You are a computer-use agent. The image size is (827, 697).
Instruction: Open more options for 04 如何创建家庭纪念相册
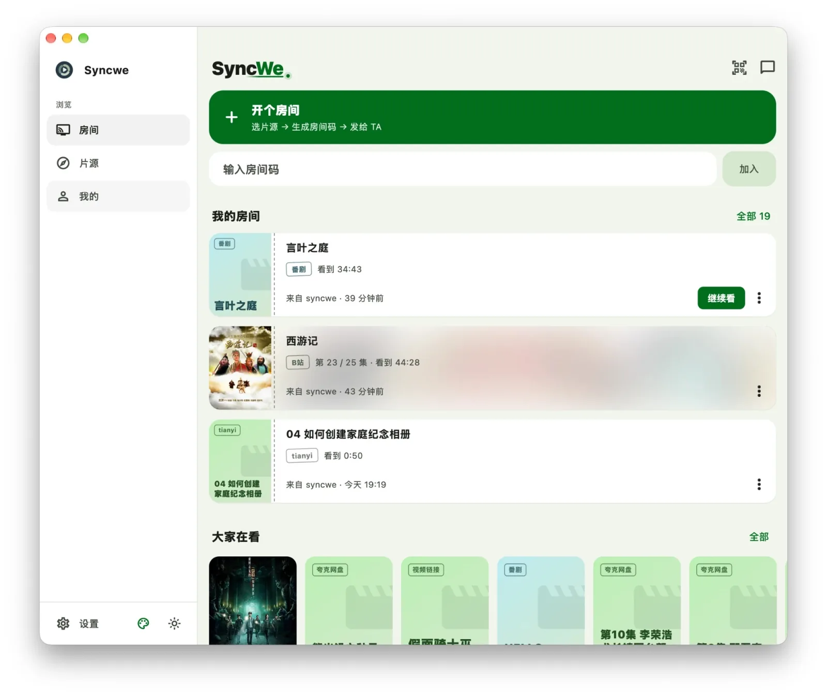tap(759, 484)
